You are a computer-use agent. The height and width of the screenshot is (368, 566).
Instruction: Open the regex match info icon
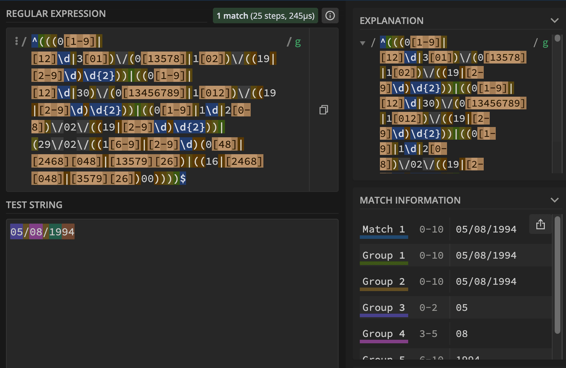330,16
